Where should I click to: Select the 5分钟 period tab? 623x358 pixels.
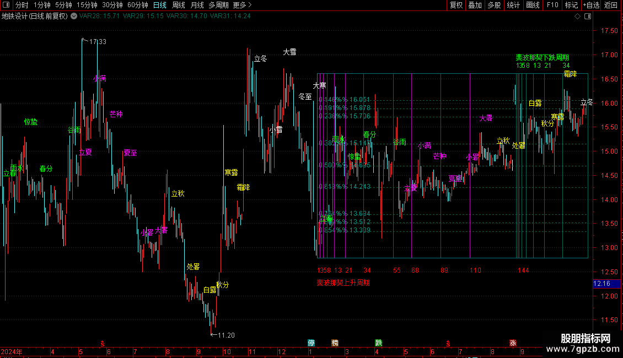point(63,5)
